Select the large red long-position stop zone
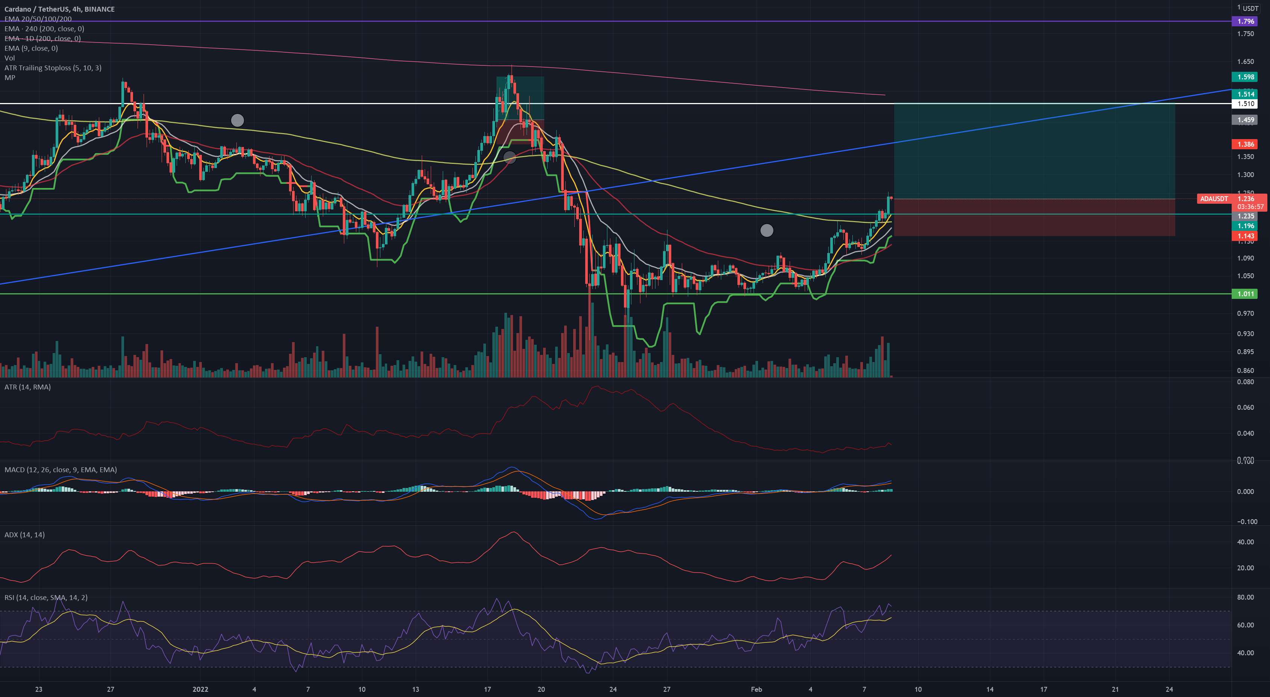This screenshot has width=1270, height=697. [x=1034, y=218]
